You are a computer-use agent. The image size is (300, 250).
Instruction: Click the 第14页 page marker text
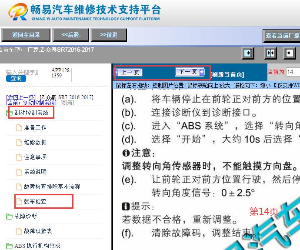[263, 212]
